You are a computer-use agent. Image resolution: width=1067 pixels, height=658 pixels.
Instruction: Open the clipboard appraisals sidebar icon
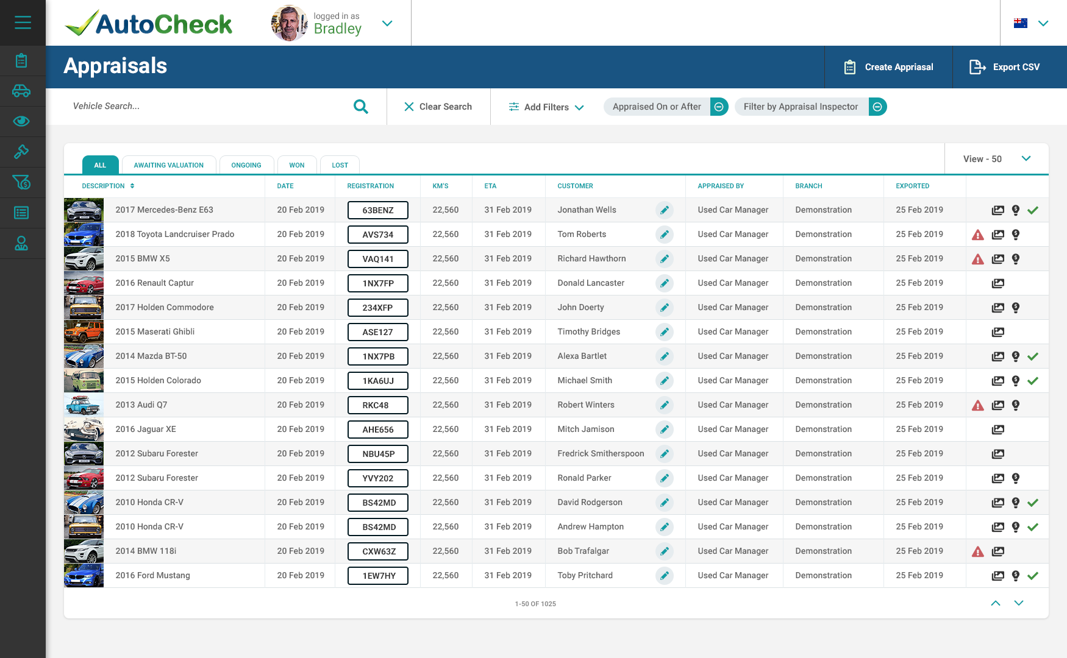point(21,60)
